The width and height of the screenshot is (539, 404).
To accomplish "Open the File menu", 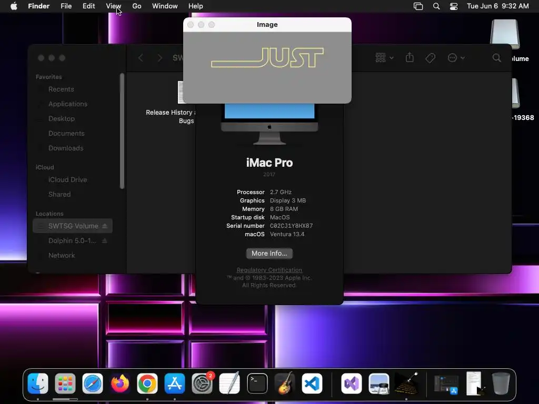I will [x=66, y=6].
